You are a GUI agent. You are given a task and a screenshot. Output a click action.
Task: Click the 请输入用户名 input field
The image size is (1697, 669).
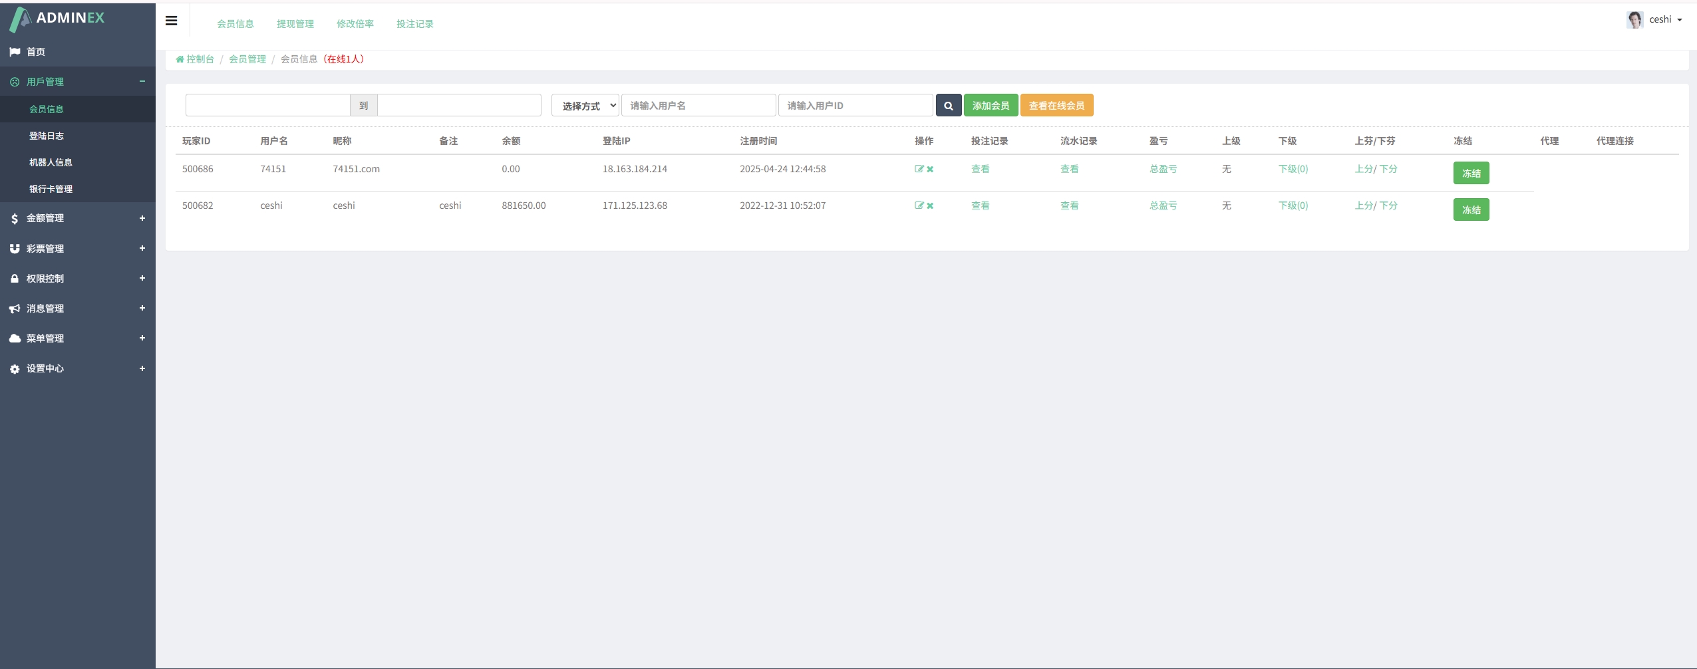coord(698,106)
